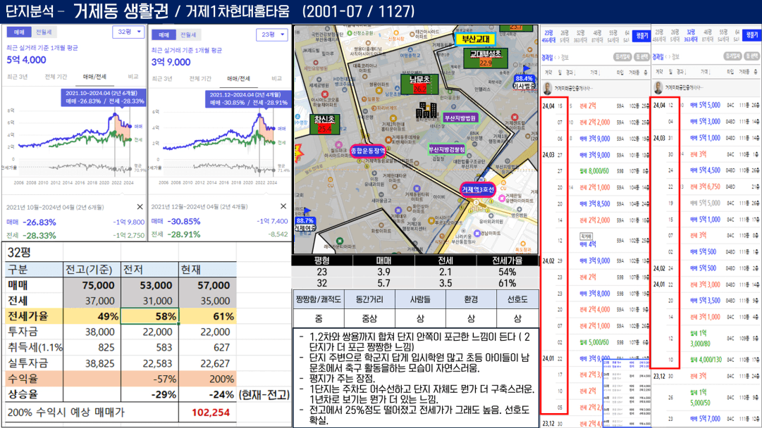
Task: Click the blue flag above 이사벨중 on the map
Action: pos(527,69)
